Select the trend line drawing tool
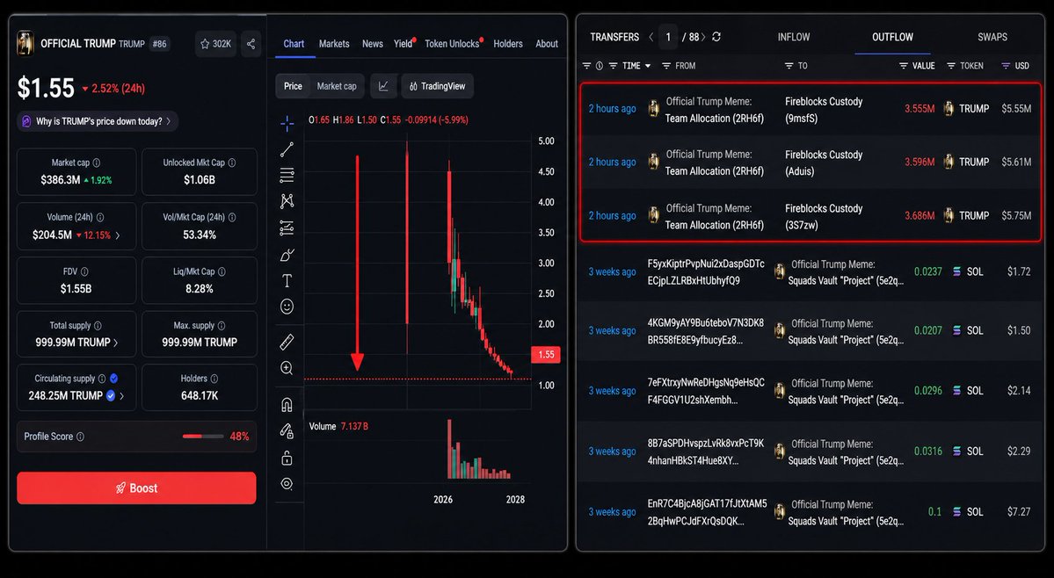1054x578 pixels. (287, 149)
